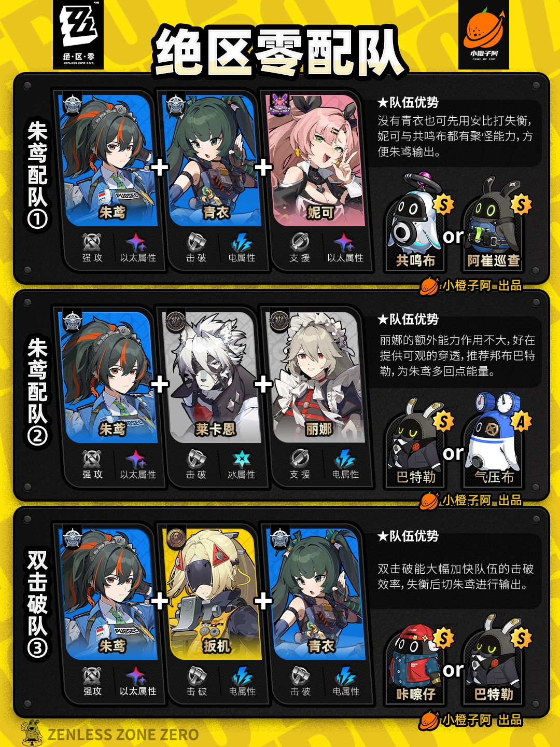
Task: Click the 小橙子阿 orange logo at top right
Action: pyautogui.click(x=484, y=34)
